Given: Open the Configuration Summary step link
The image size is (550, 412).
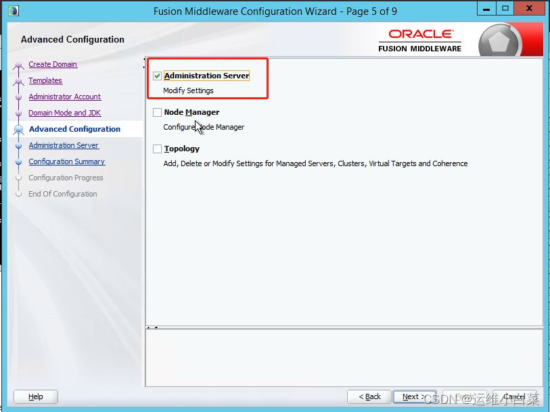Looking at the screenshot, I should coord(67,161).
